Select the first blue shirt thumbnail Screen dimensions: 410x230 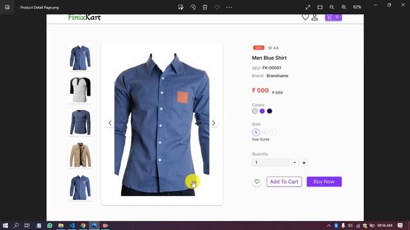pos(80,57)
